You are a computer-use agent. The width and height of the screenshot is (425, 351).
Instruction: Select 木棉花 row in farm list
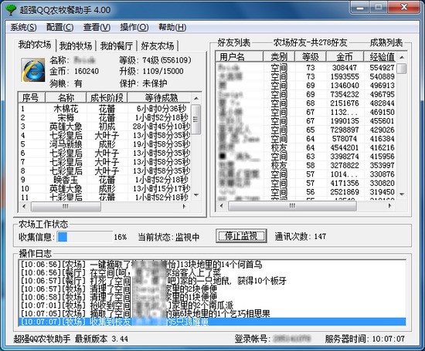pos(104,109)
